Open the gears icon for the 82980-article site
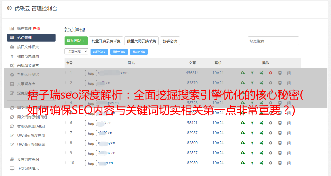331x176 pixels. point(261,163)
